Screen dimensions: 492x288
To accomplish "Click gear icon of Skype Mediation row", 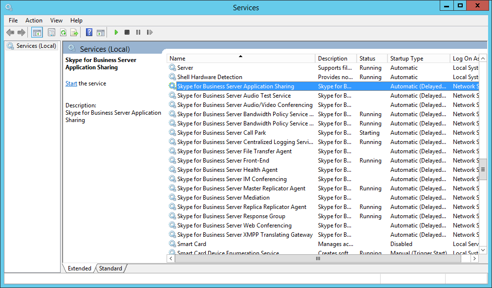I will (x=172, y=197).
